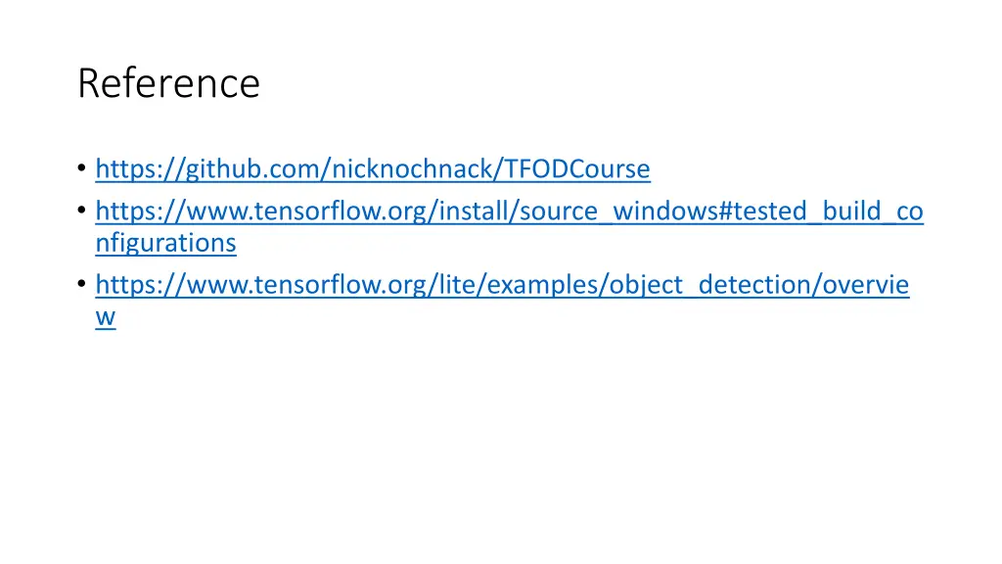This screenshot has height=564, width=1002.
Task: Click 'nicknochnack' in the GitHub URL
Action: (412, 168)
